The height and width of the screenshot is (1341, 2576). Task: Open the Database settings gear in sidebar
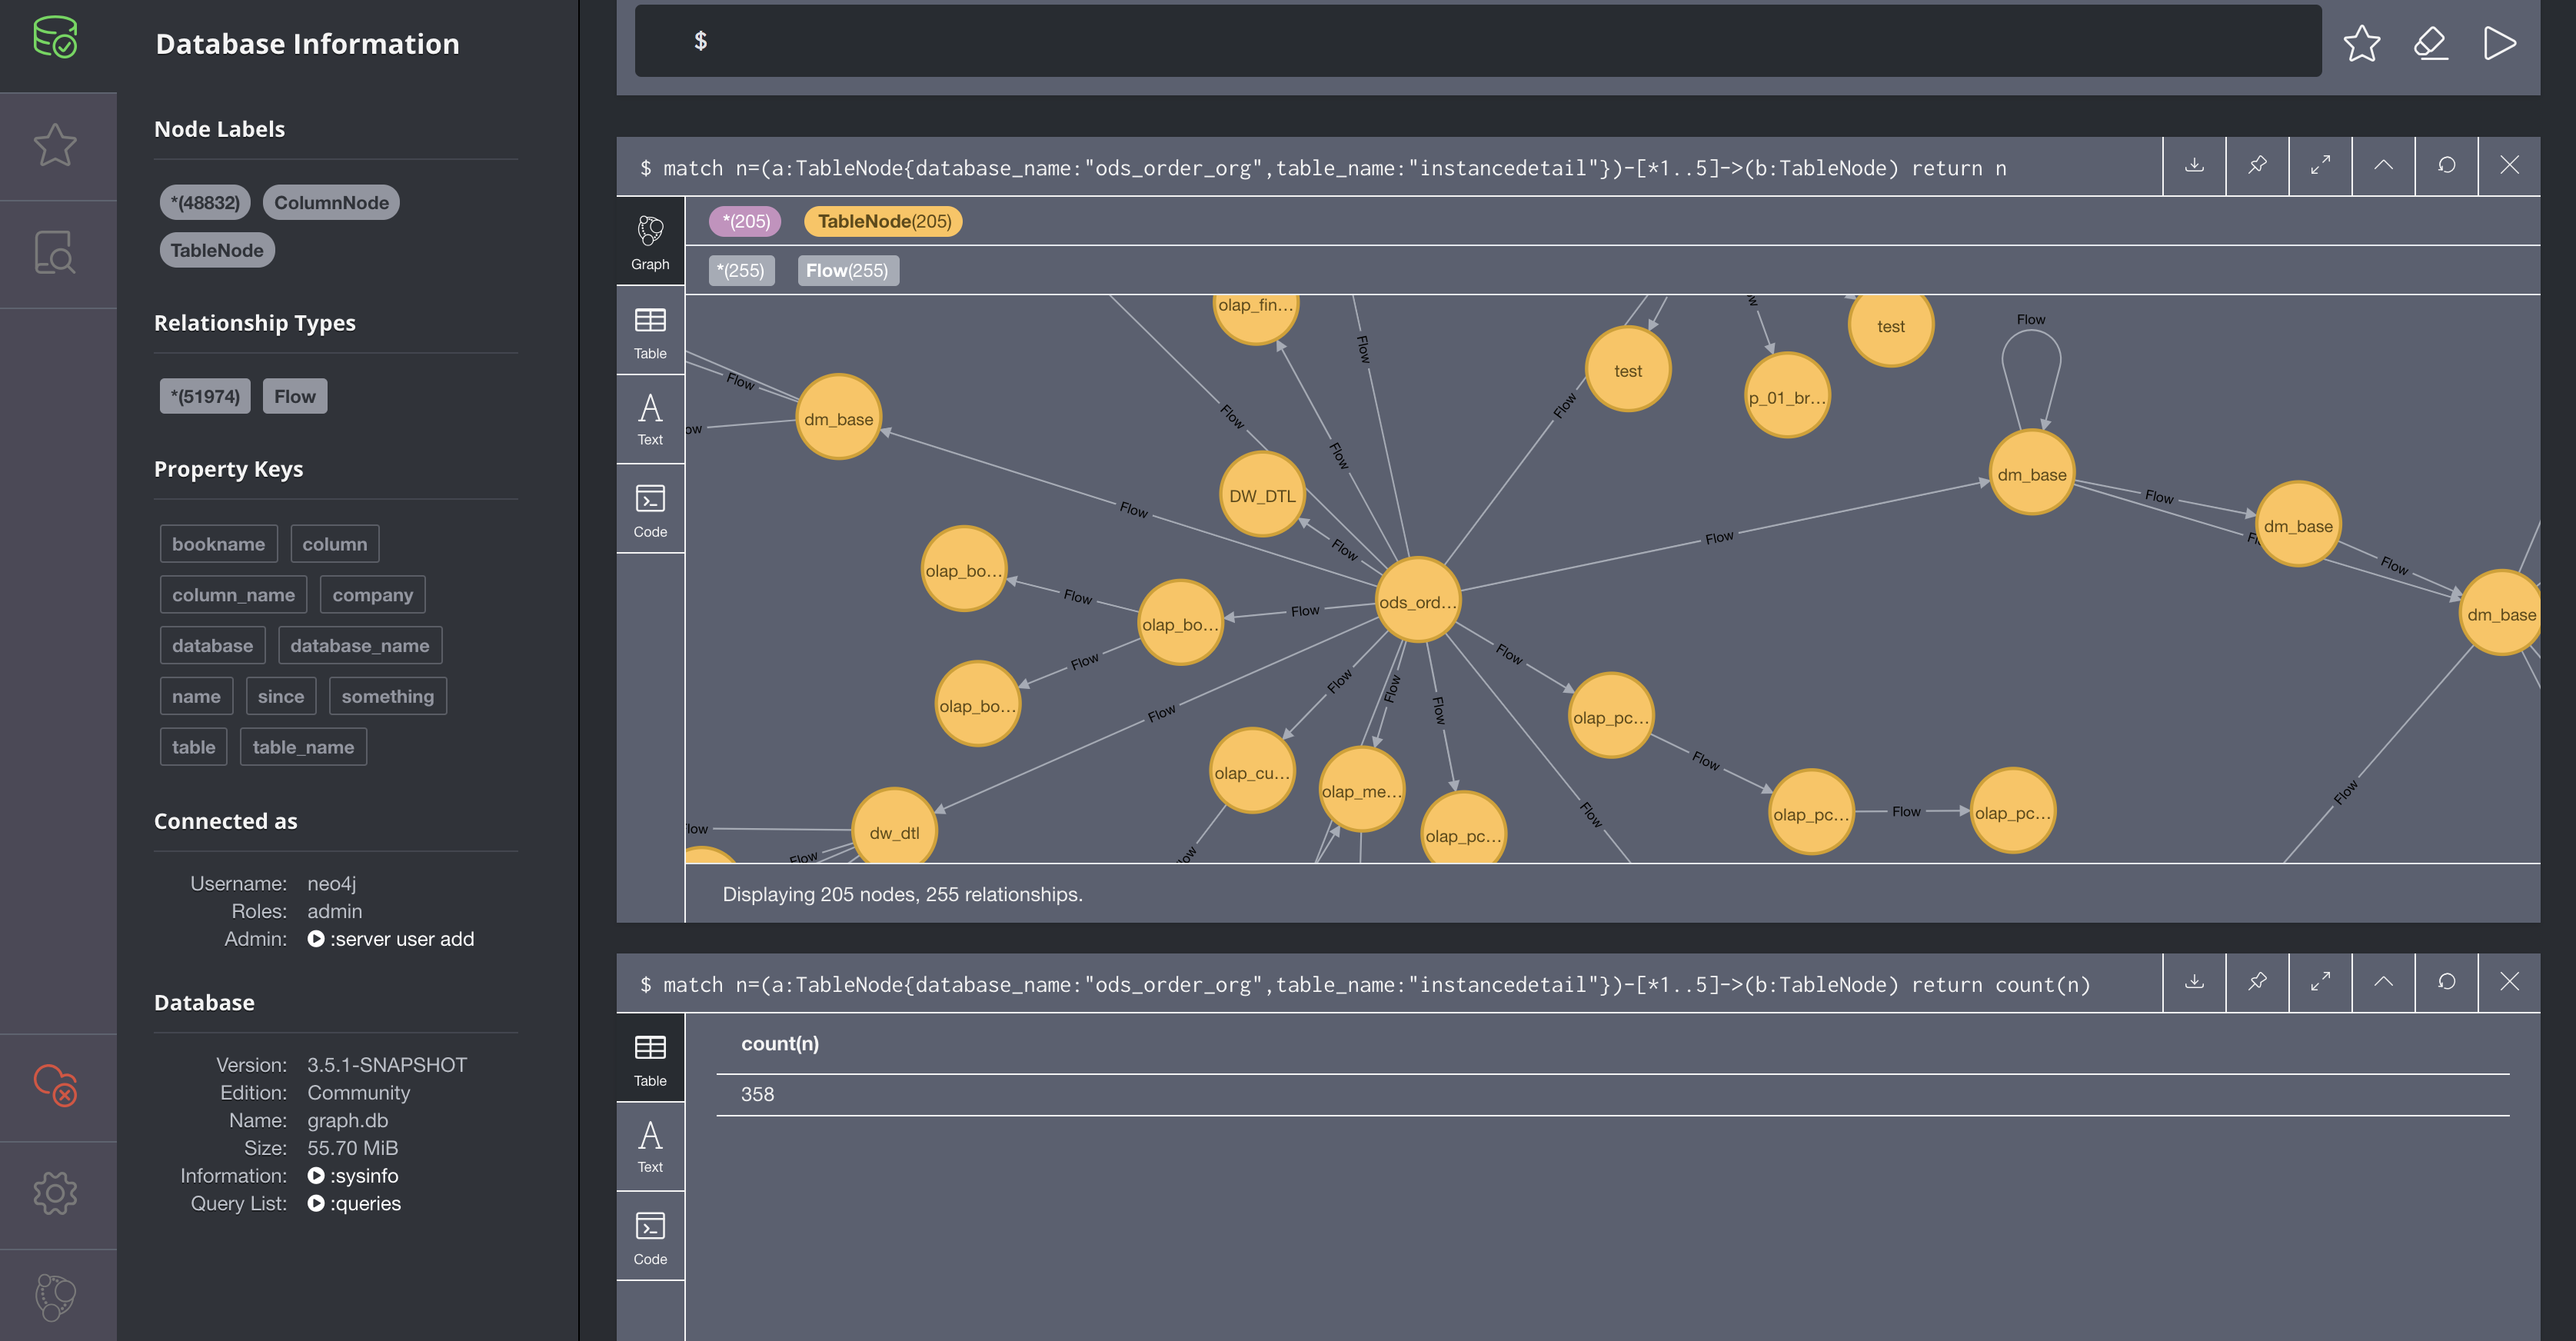point(56,1192)
